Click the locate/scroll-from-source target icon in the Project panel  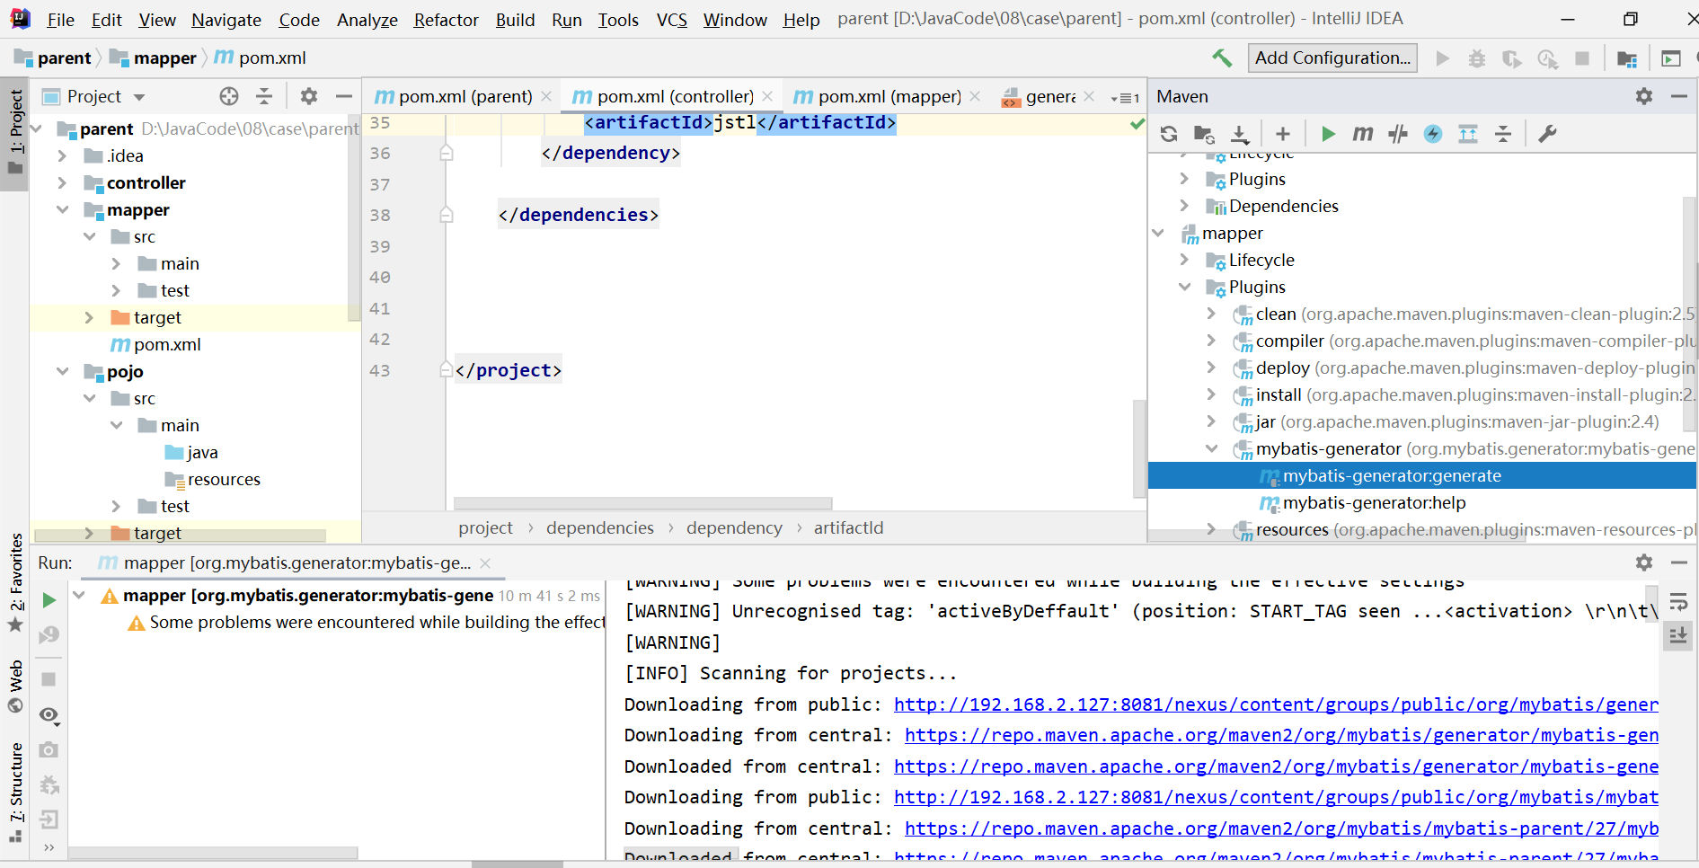tap(229, 96)
